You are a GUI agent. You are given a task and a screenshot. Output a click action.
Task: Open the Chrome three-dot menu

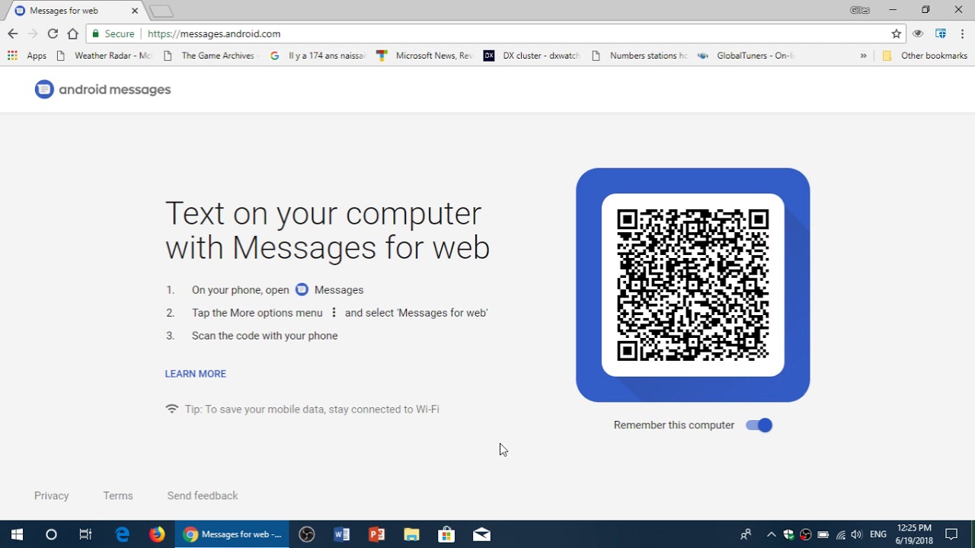[x=963, y=33]
